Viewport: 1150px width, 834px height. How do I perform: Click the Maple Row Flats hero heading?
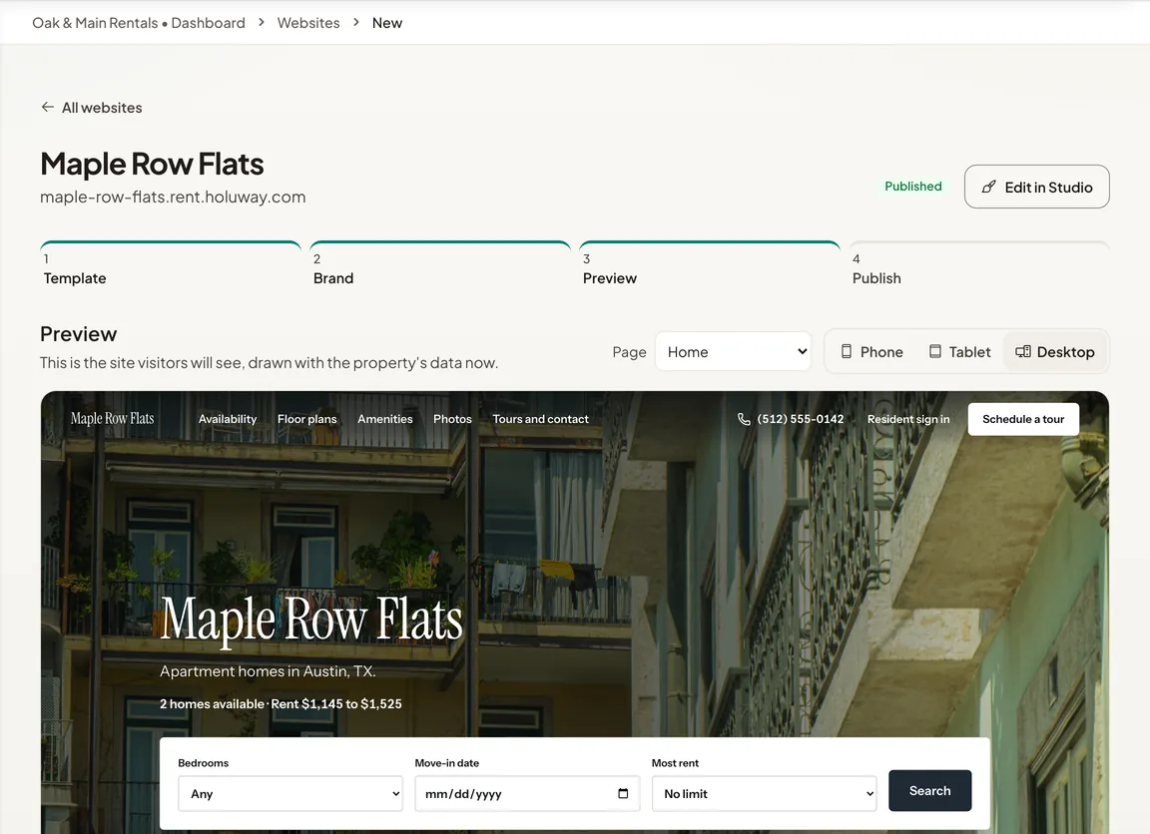311,620
